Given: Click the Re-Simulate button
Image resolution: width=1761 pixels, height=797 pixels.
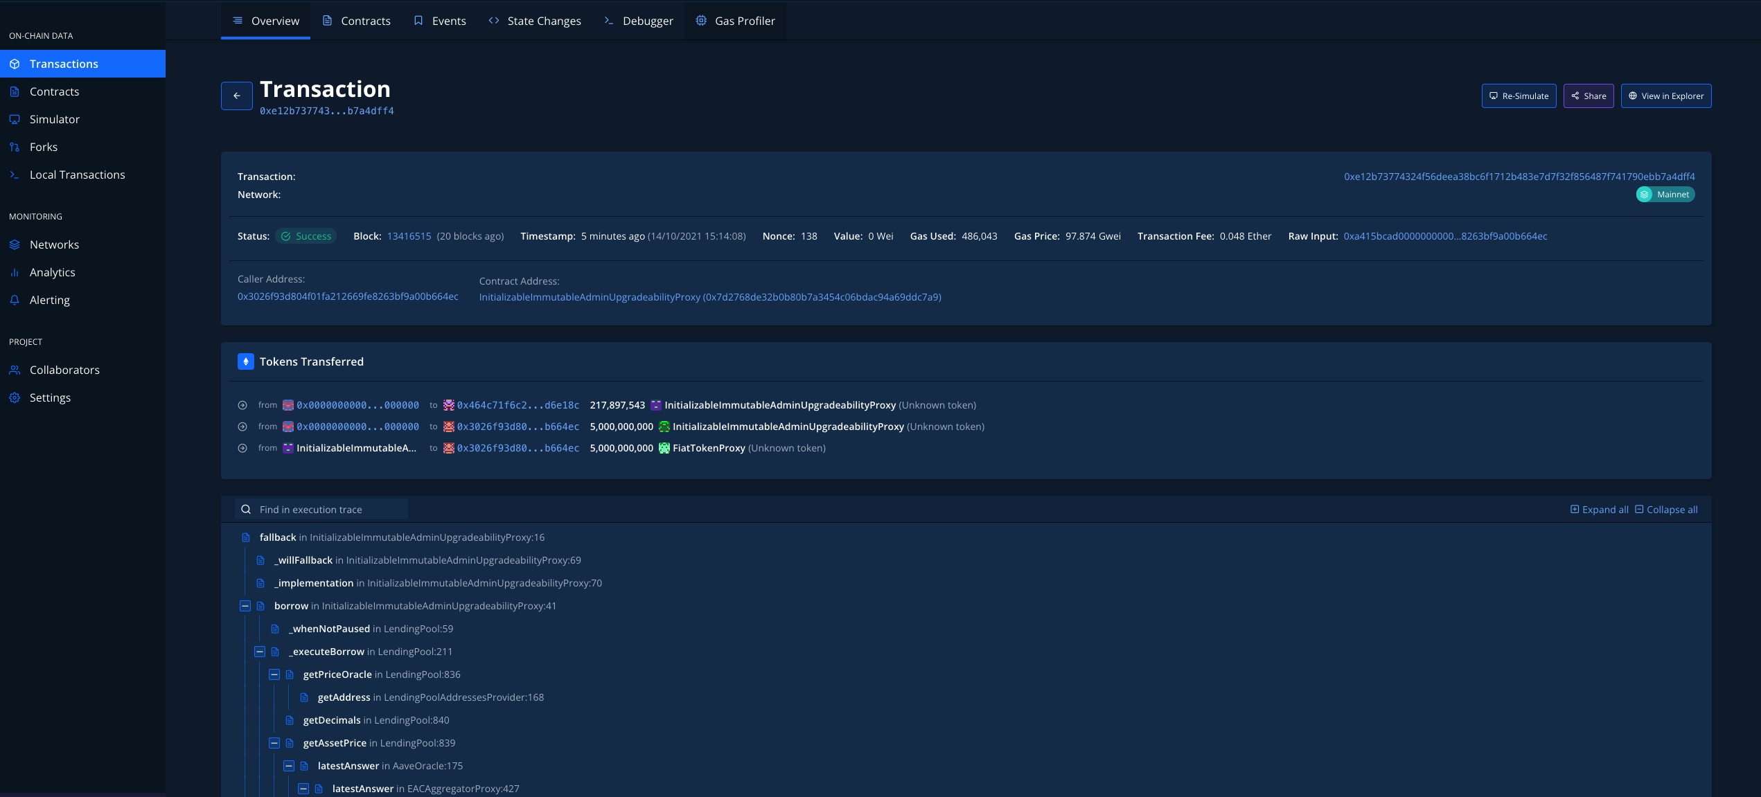Looking at the screenshot, I should (x=1519, y=96).
